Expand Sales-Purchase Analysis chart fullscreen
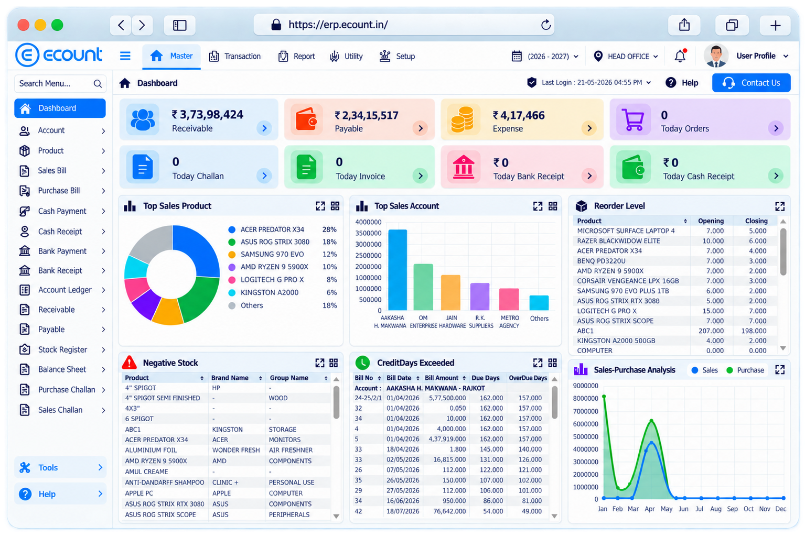805x537 pixels. 780,370
